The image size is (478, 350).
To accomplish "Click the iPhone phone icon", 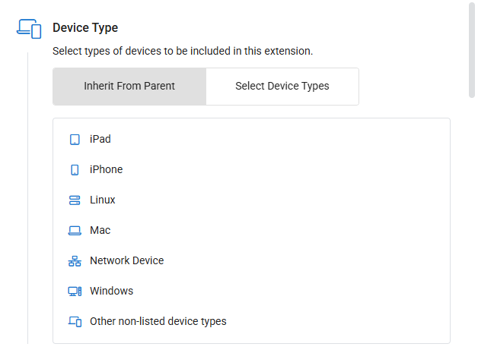I will pos(75,170).
